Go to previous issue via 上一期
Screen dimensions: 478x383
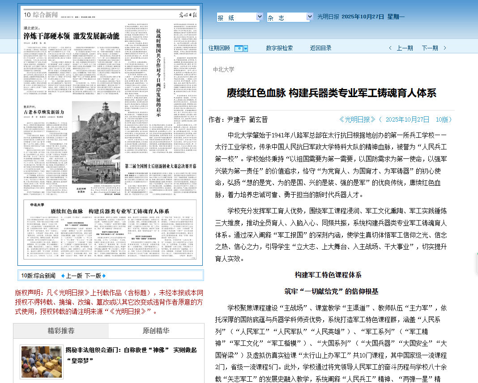tap(405, 48)
